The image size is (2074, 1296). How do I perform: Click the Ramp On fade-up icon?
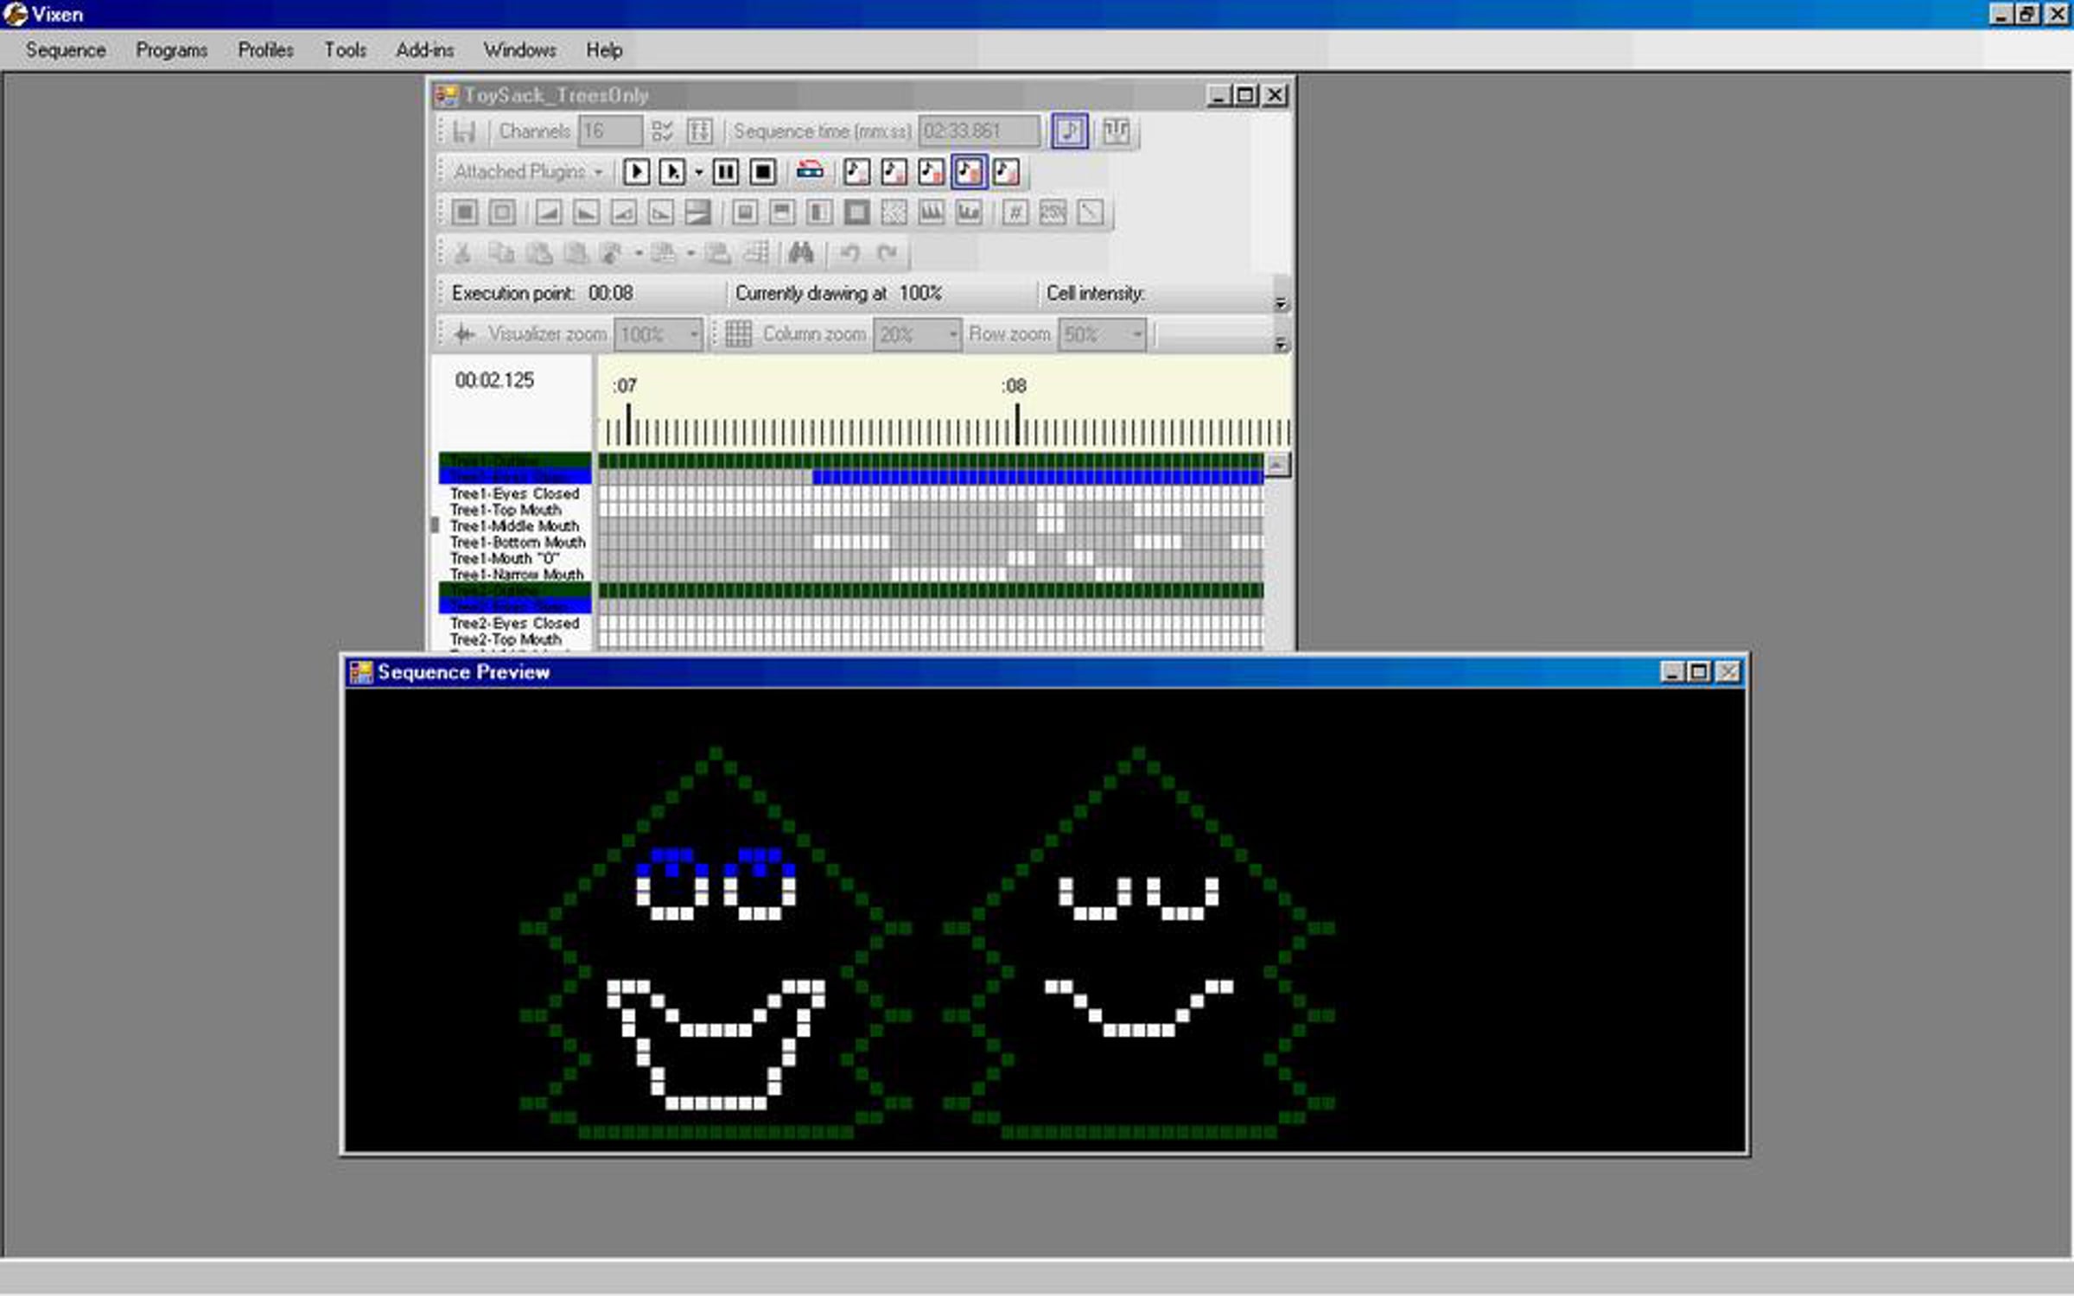(x=548, y=213)
